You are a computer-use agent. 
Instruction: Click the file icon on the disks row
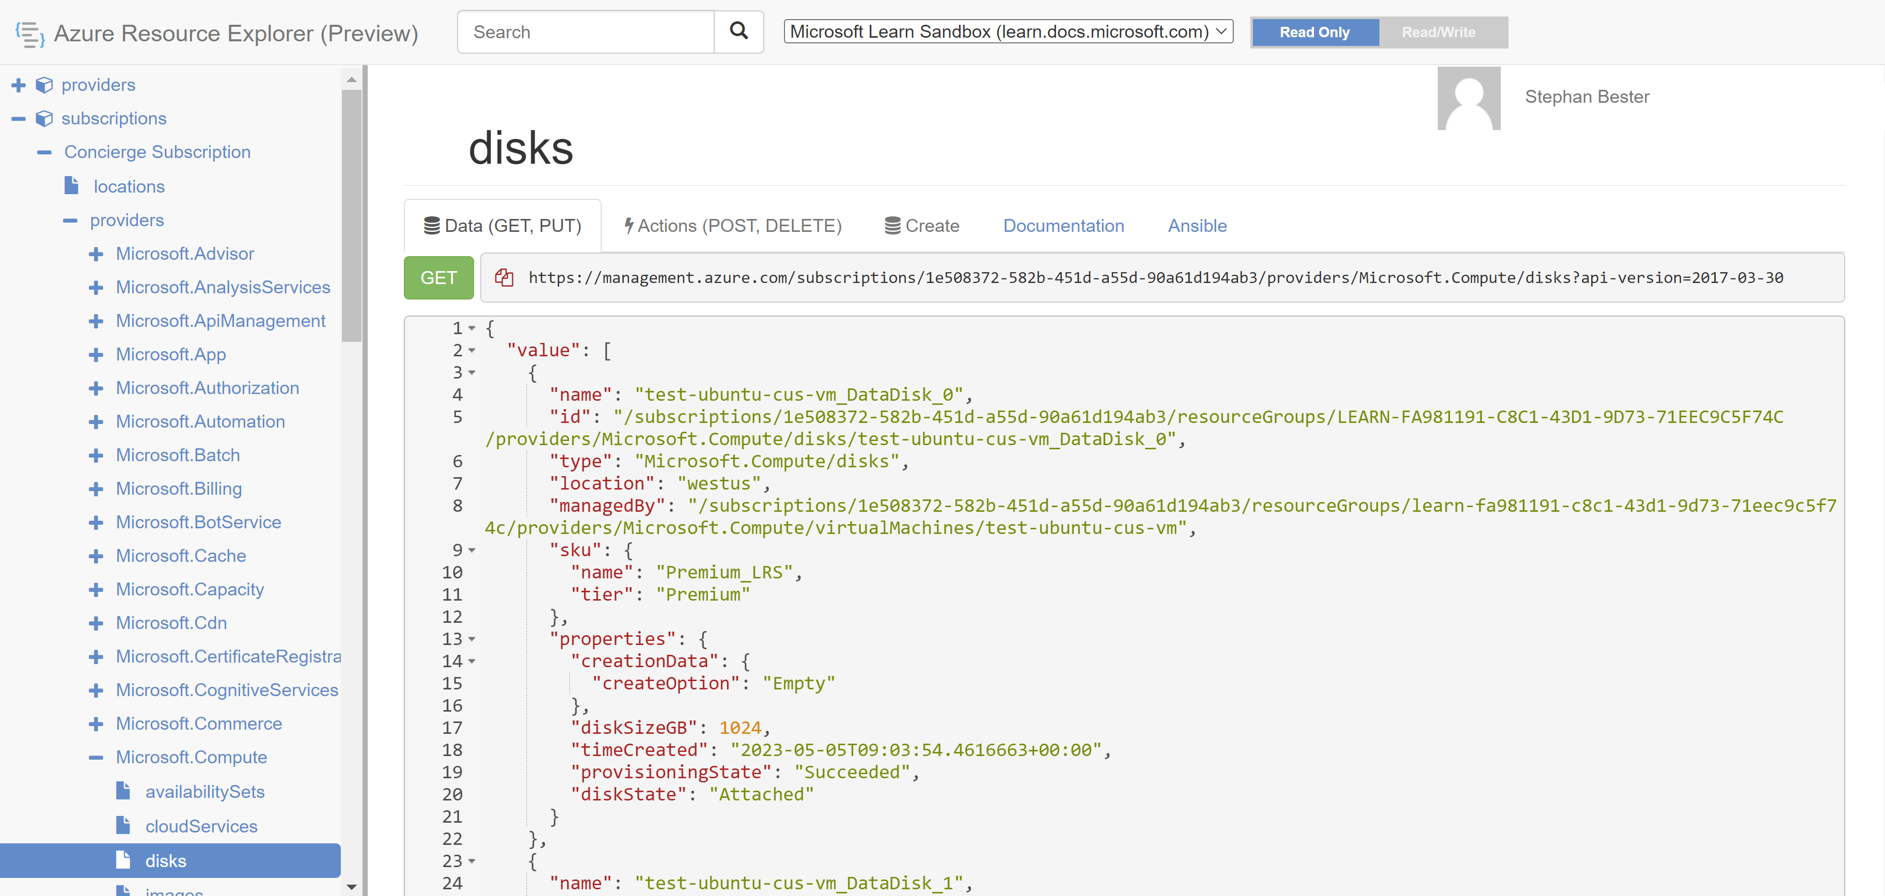pos(123,859)
